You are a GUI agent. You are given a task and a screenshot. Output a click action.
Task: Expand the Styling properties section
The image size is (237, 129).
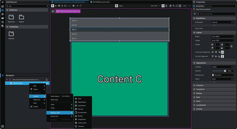(x=214, y=93)
